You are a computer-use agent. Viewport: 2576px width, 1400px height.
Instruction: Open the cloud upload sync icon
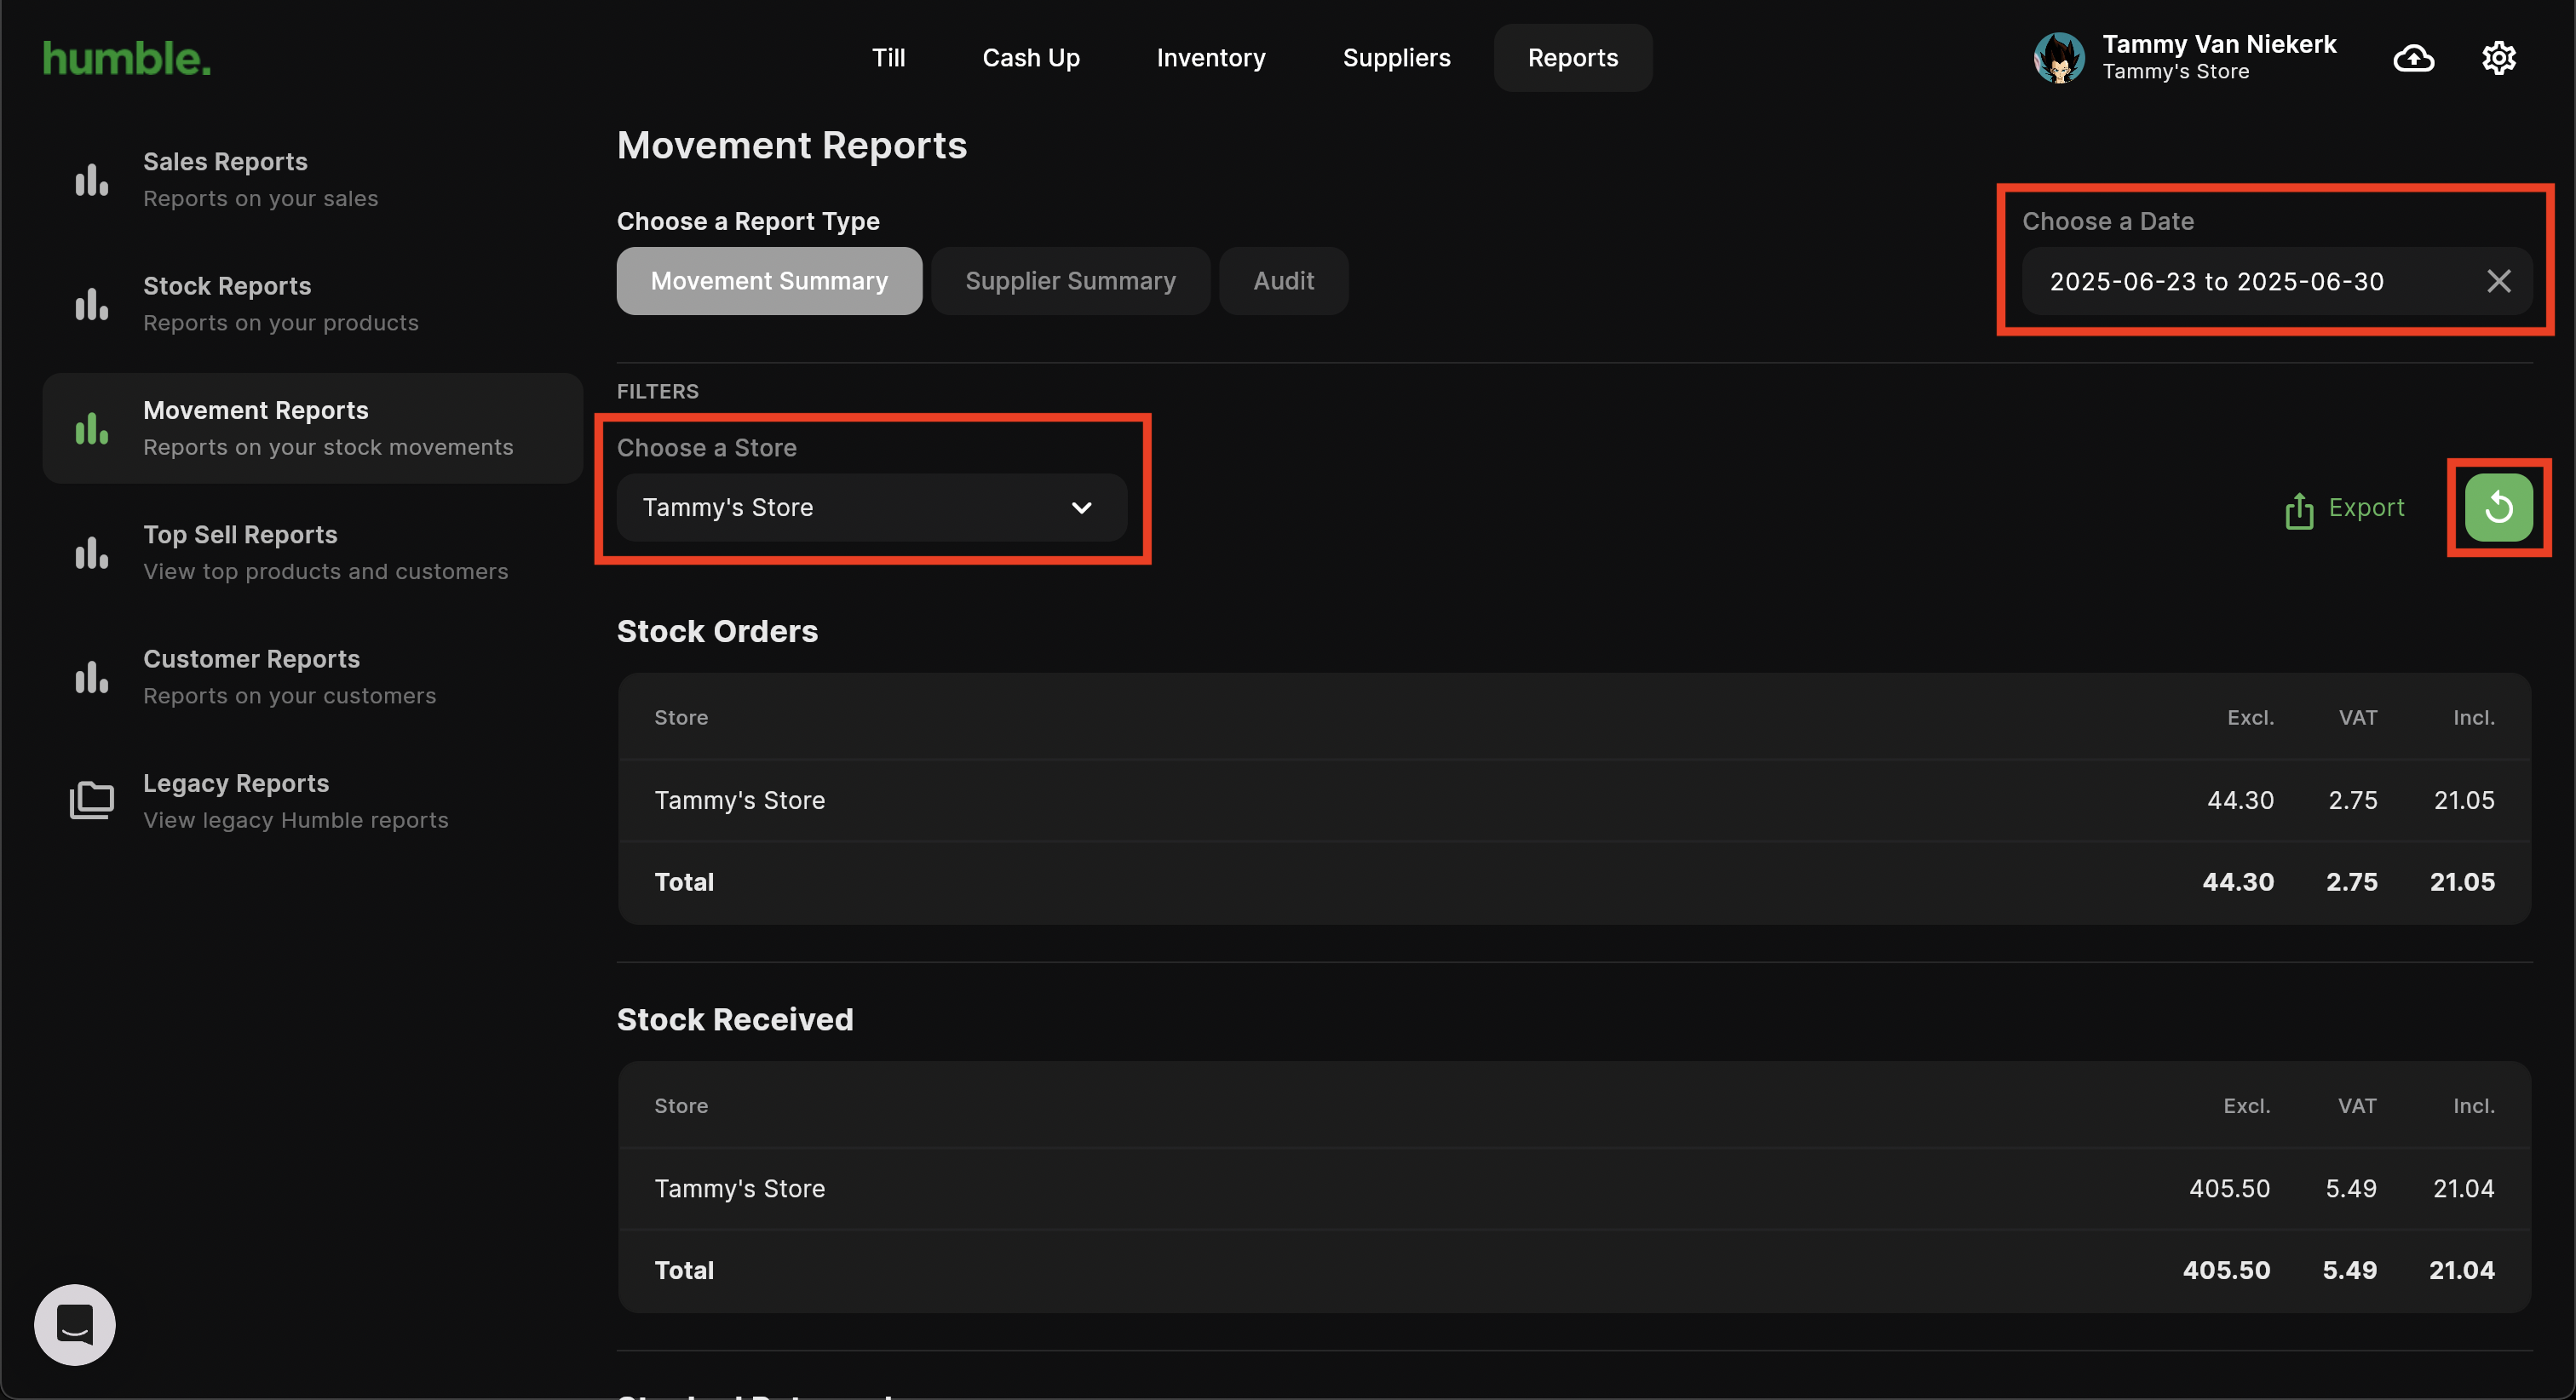pos(2413,58)
